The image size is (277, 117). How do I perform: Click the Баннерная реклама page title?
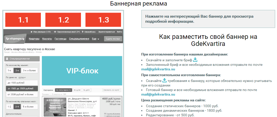point(138,4)
